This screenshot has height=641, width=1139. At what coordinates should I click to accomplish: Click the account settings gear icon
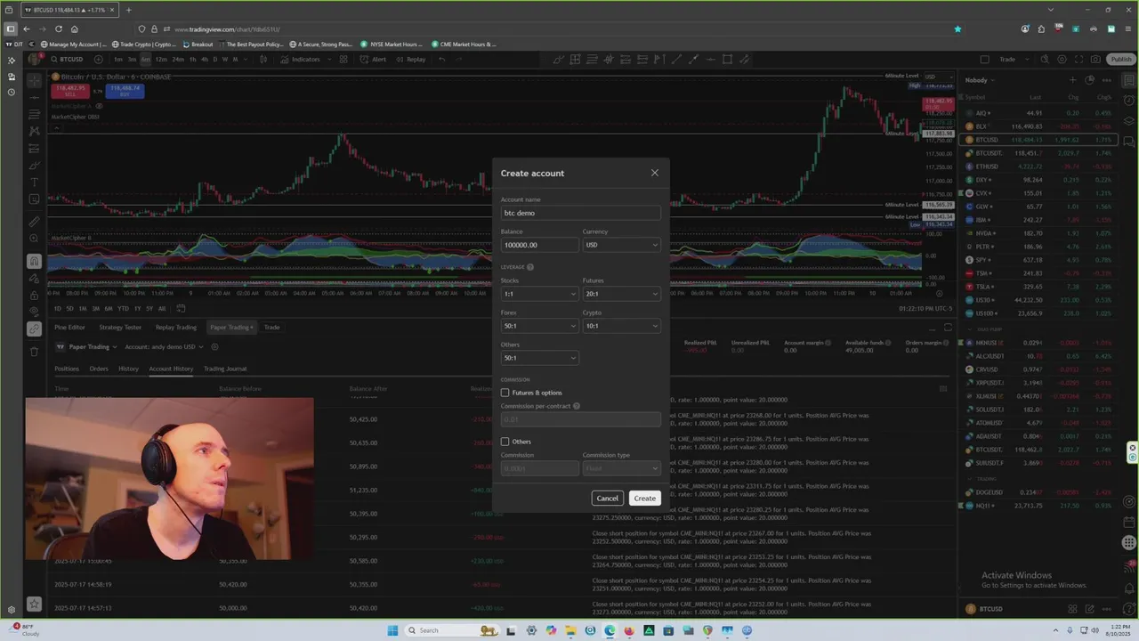(215, 347)
